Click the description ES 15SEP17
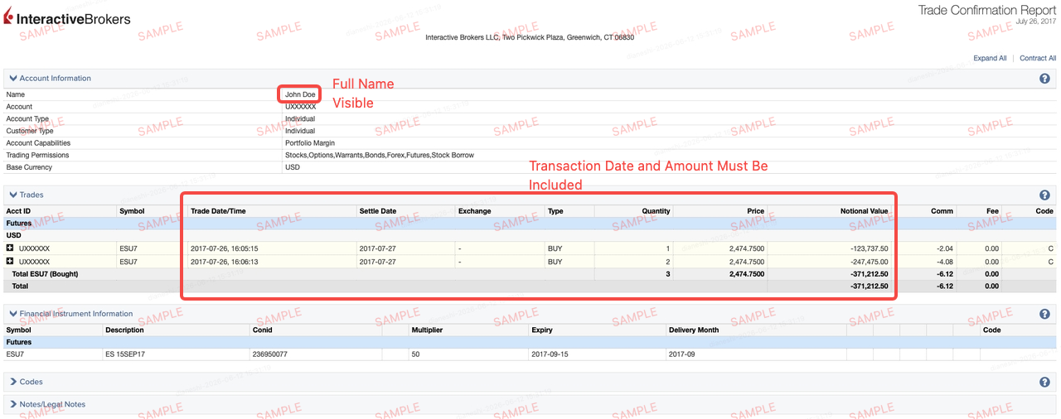1061x419 pixels. pos(125,354)
